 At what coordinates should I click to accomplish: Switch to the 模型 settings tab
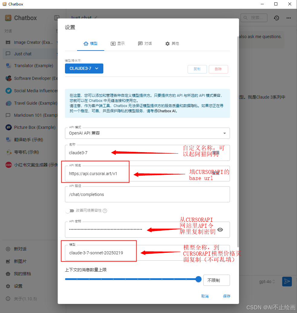pos(91,44)
